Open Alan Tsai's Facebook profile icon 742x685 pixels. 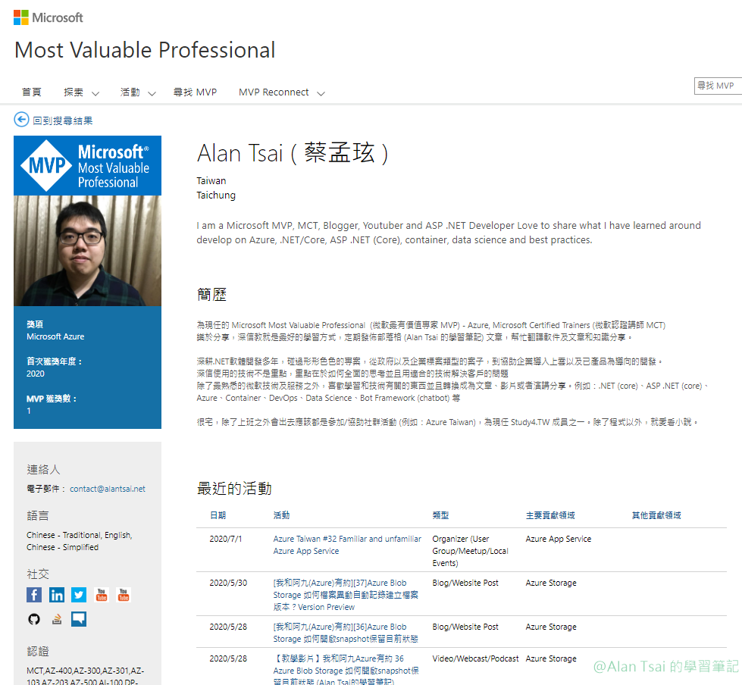pyautogui.click(x=34, y=595)
